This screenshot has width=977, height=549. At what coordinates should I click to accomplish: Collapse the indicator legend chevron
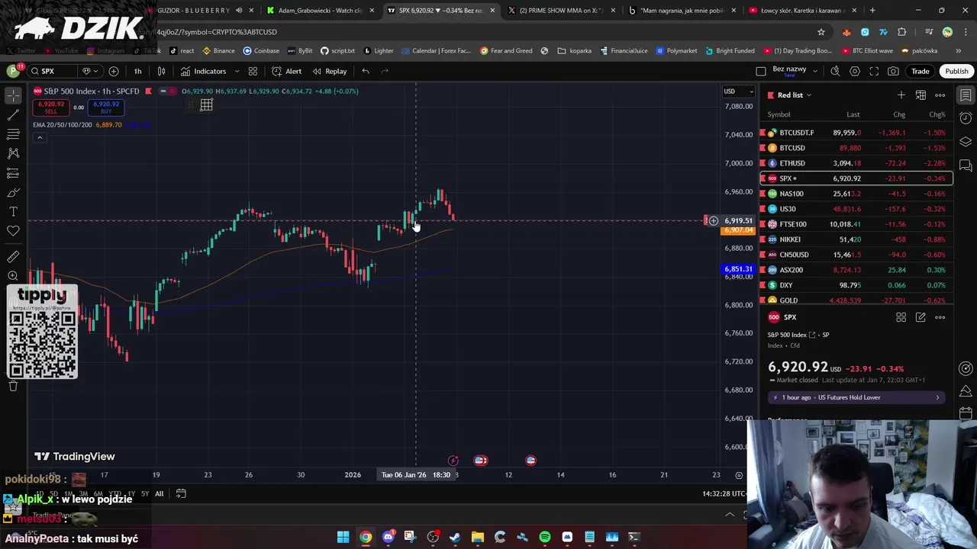pos(39,138)
